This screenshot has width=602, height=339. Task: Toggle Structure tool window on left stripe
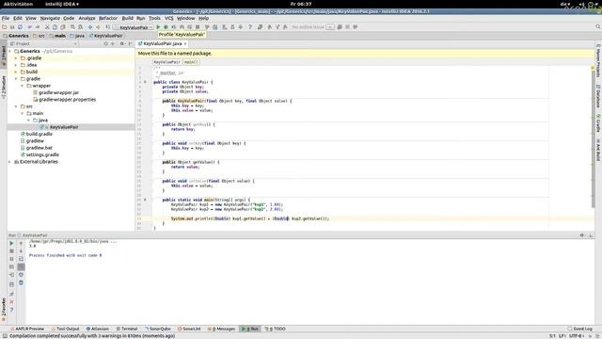tap(4, 87)
